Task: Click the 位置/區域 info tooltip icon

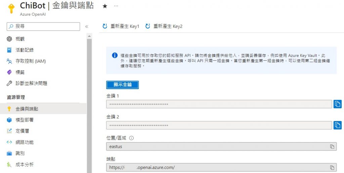Action: (131, 138)
